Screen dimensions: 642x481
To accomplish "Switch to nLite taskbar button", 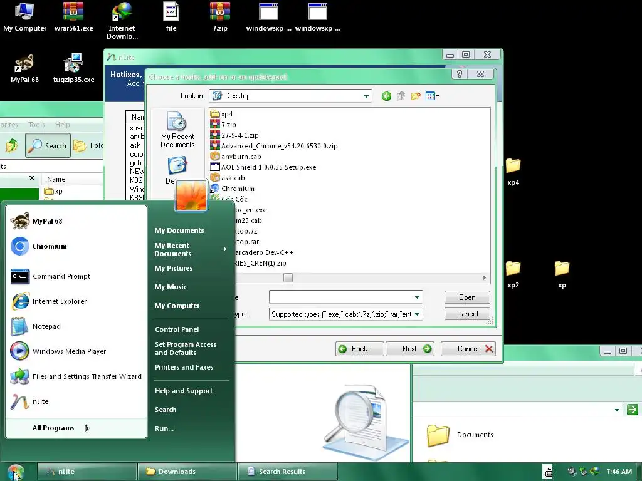I will point(87,472).
